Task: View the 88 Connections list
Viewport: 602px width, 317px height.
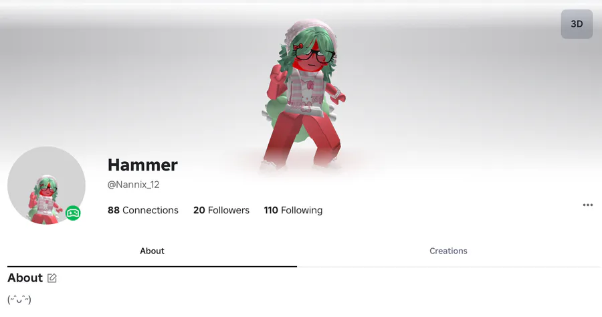Action: (143, 210)
